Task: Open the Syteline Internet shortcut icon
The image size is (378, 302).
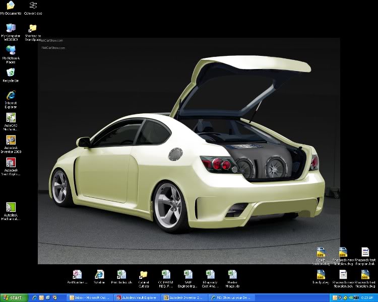Action: tap(99, 277)
